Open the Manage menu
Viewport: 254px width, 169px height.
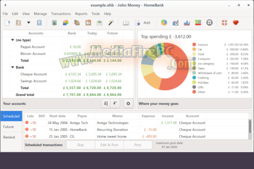[40, 14]
